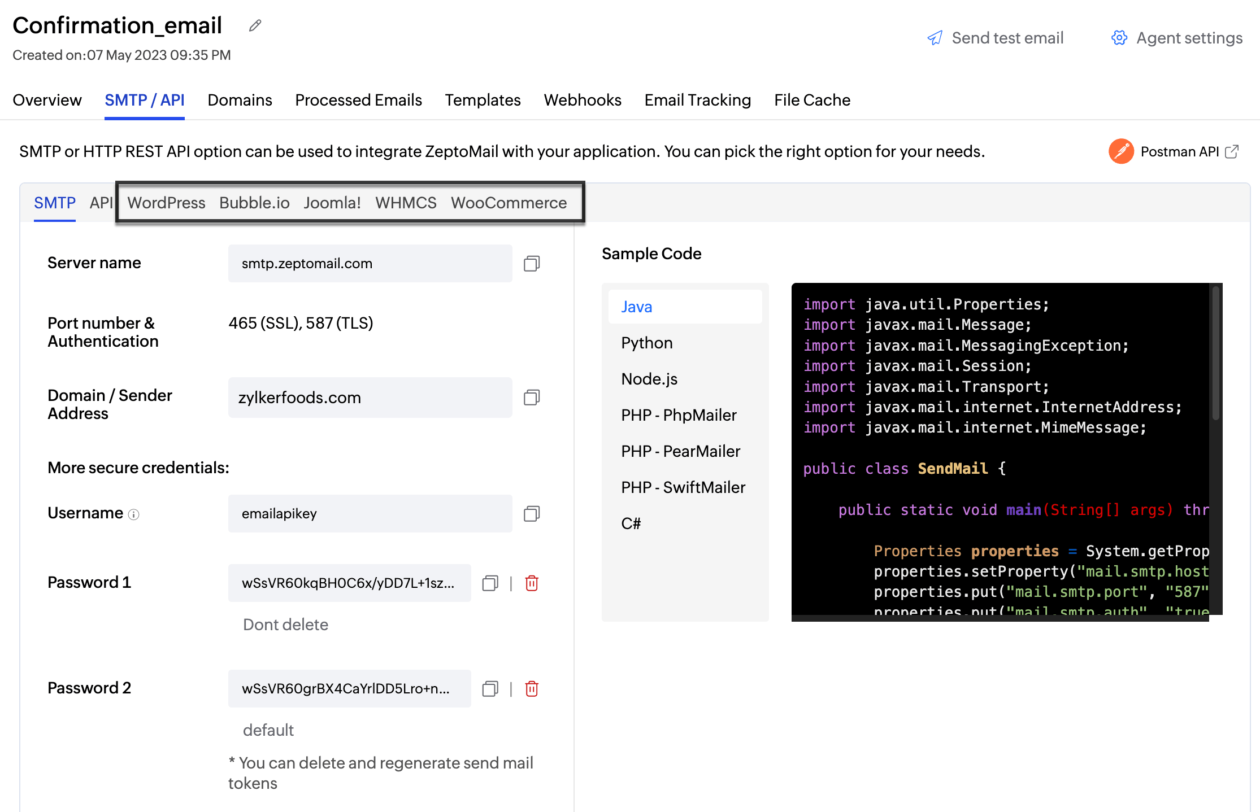Open the Overview tab

(47, 100)
